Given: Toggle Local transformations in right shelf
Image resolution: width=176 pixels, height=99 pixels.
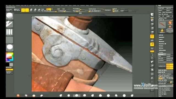Looking at the screenshot, I should pyautogui.click(x=152, y=44).
